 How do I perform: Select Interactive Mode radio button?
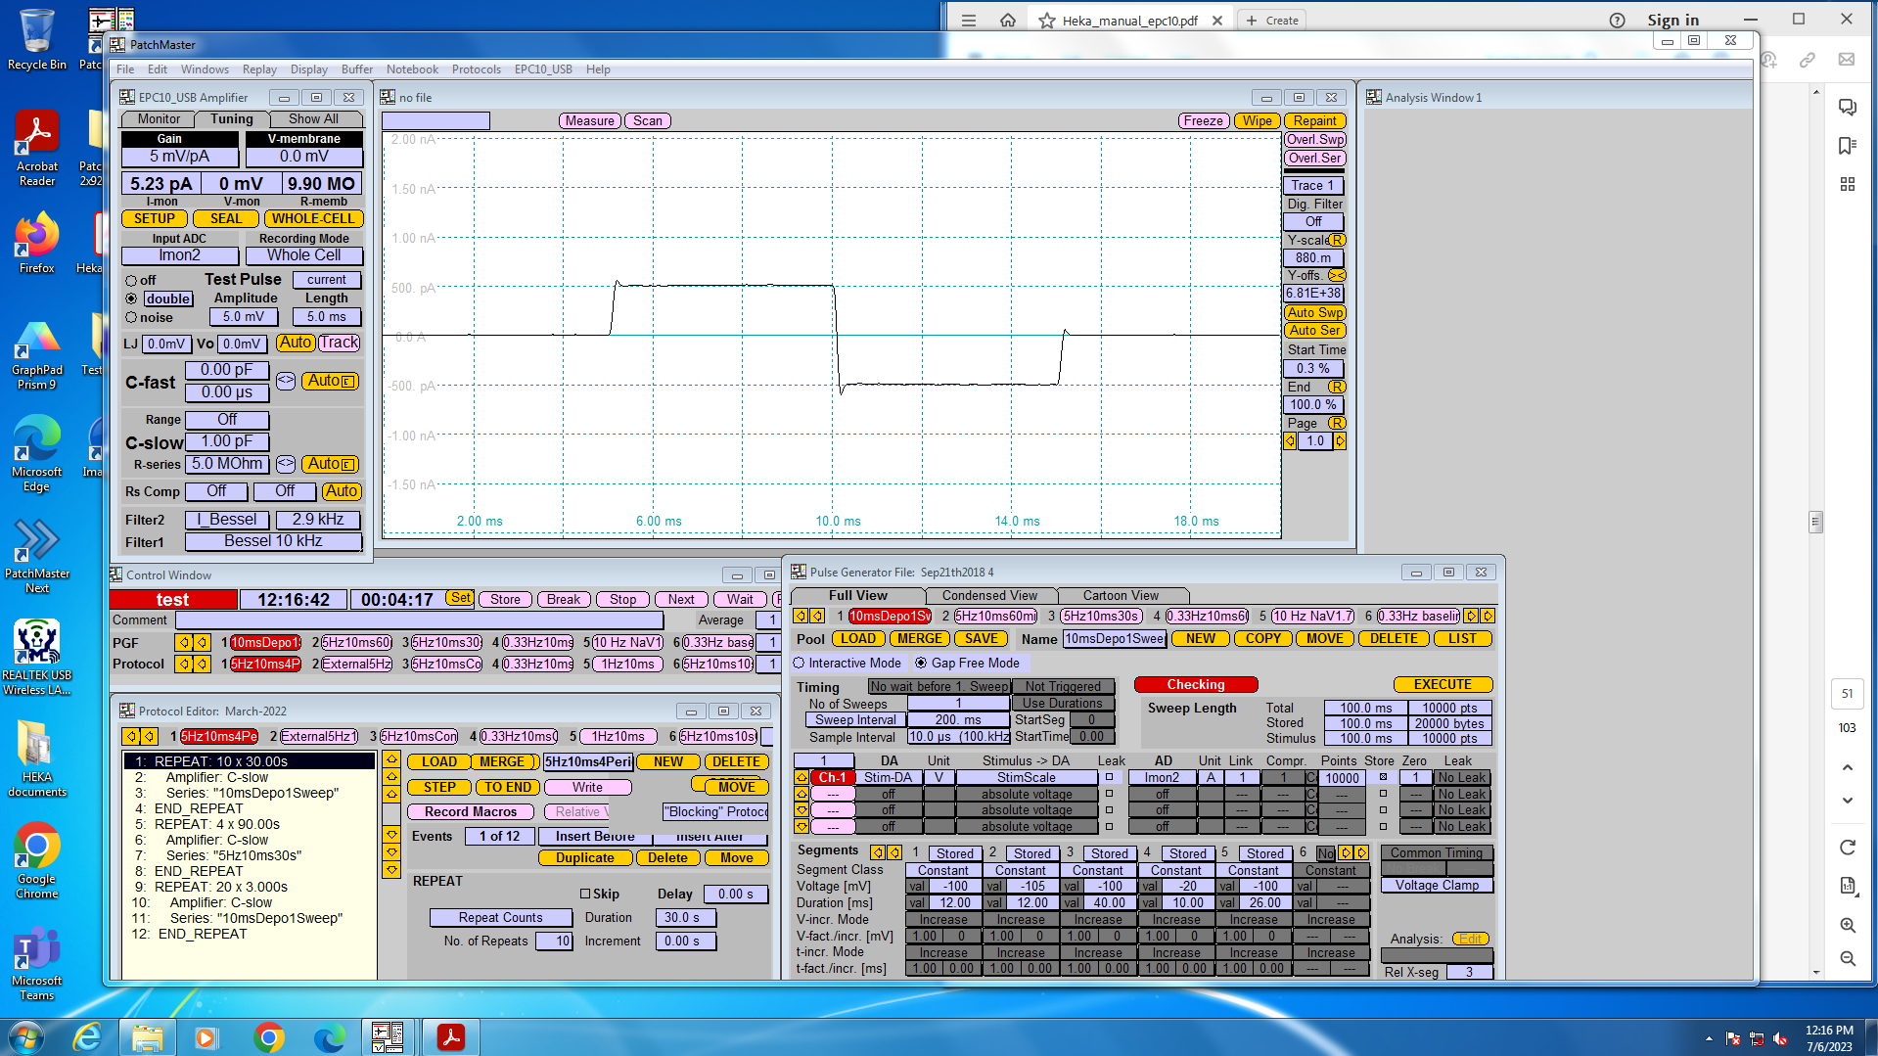[x=799, y=664]
